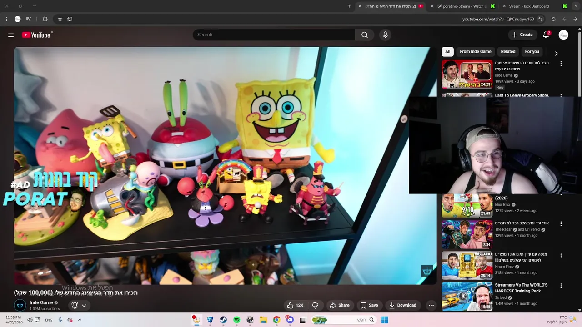Viewport: 582px width, 327px height.
Task: Open options for The Radar video
Action: click(x=561, y=224)
